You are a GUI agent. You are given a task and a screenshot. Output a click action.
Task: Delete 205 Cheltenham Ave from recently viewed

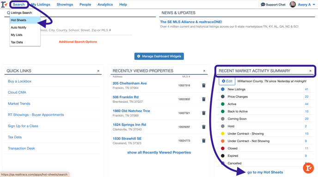[204, 85]
